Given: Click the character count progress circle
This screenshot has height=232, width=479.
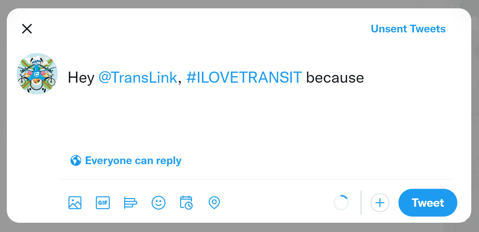Looking at the screenshot, I should coord(341,203).
